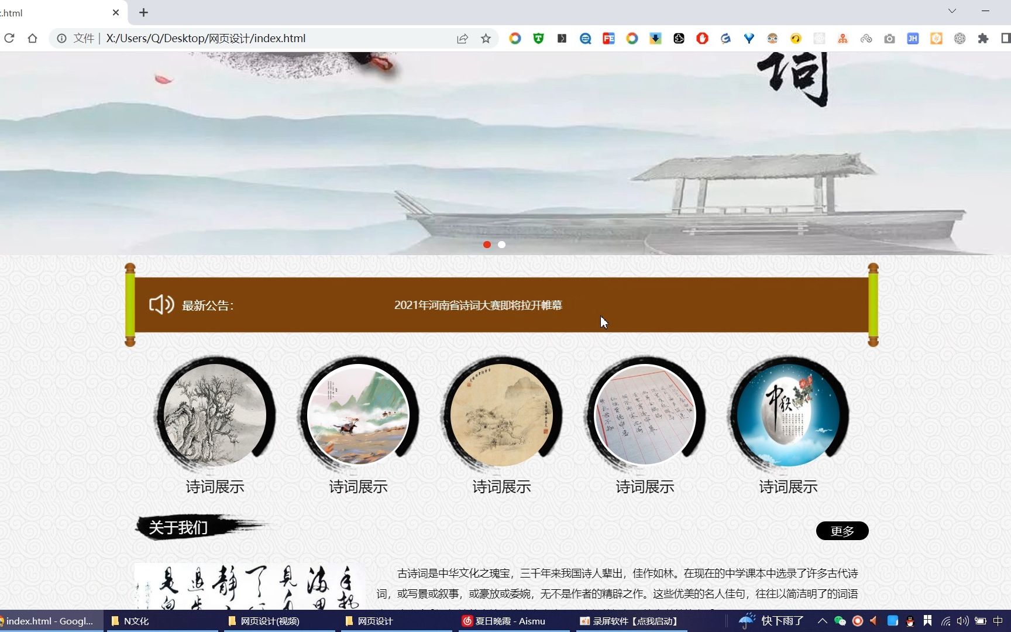Switch to 录屏软件 taskbar item

pos(631,621)
